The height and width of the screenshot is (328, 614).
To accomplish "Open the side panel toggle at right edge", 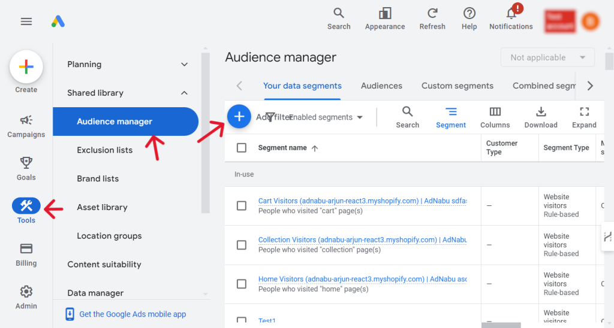I will pos(608,236).
